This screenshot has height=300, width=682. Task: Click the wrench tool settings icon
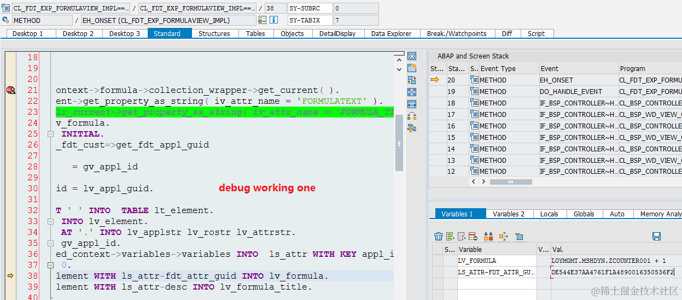412,128
